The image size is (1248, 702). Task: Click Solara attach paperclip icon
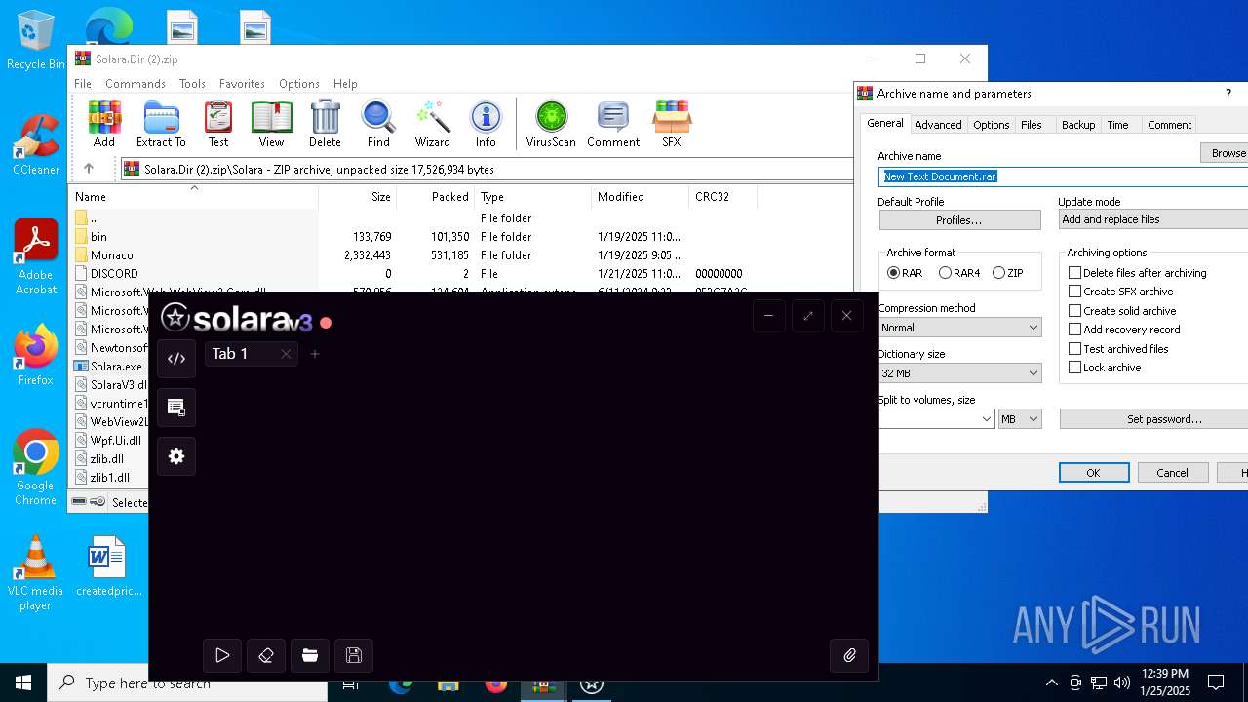tap(849, 656)
